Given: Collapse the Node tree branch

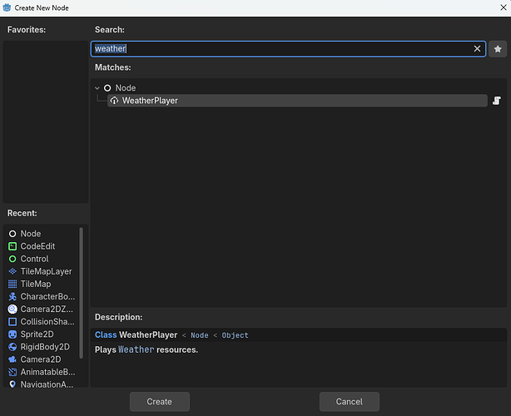Looking at the screenshot, I should (97, 88).
